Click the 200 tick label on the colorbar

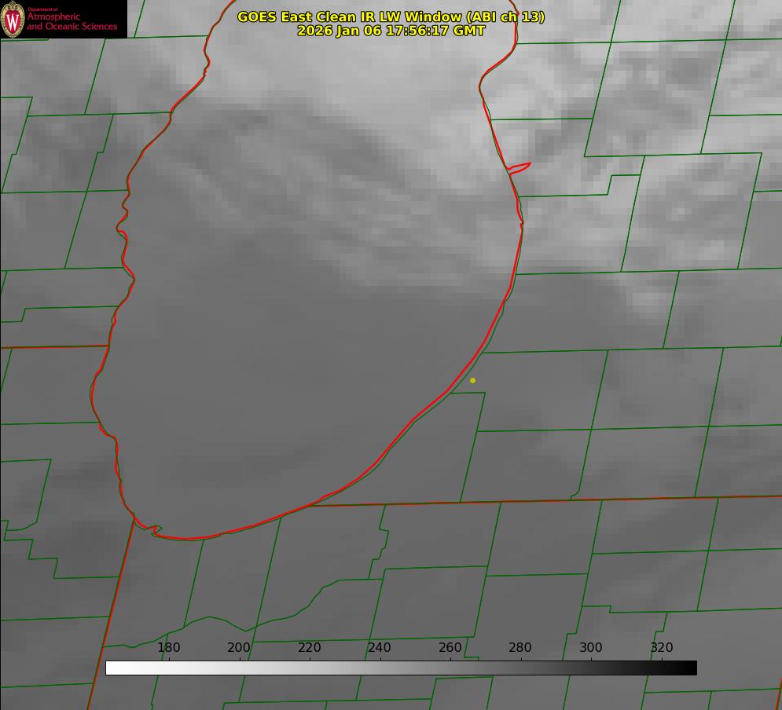tap(239, 648)
